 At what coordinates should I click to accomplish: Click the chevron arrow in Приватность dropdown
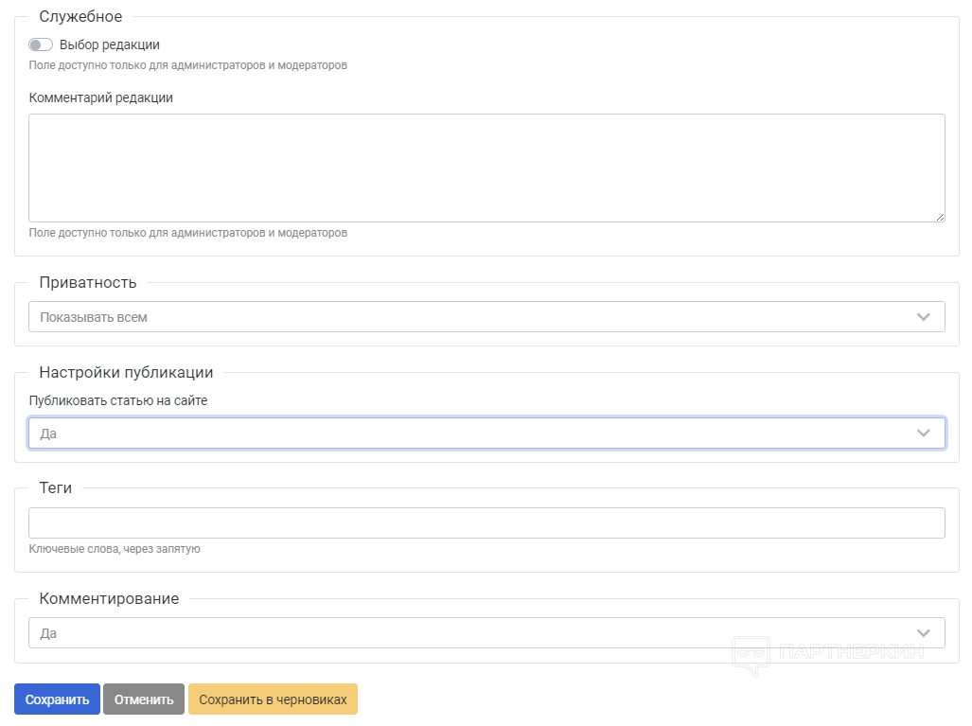point(924,317)
